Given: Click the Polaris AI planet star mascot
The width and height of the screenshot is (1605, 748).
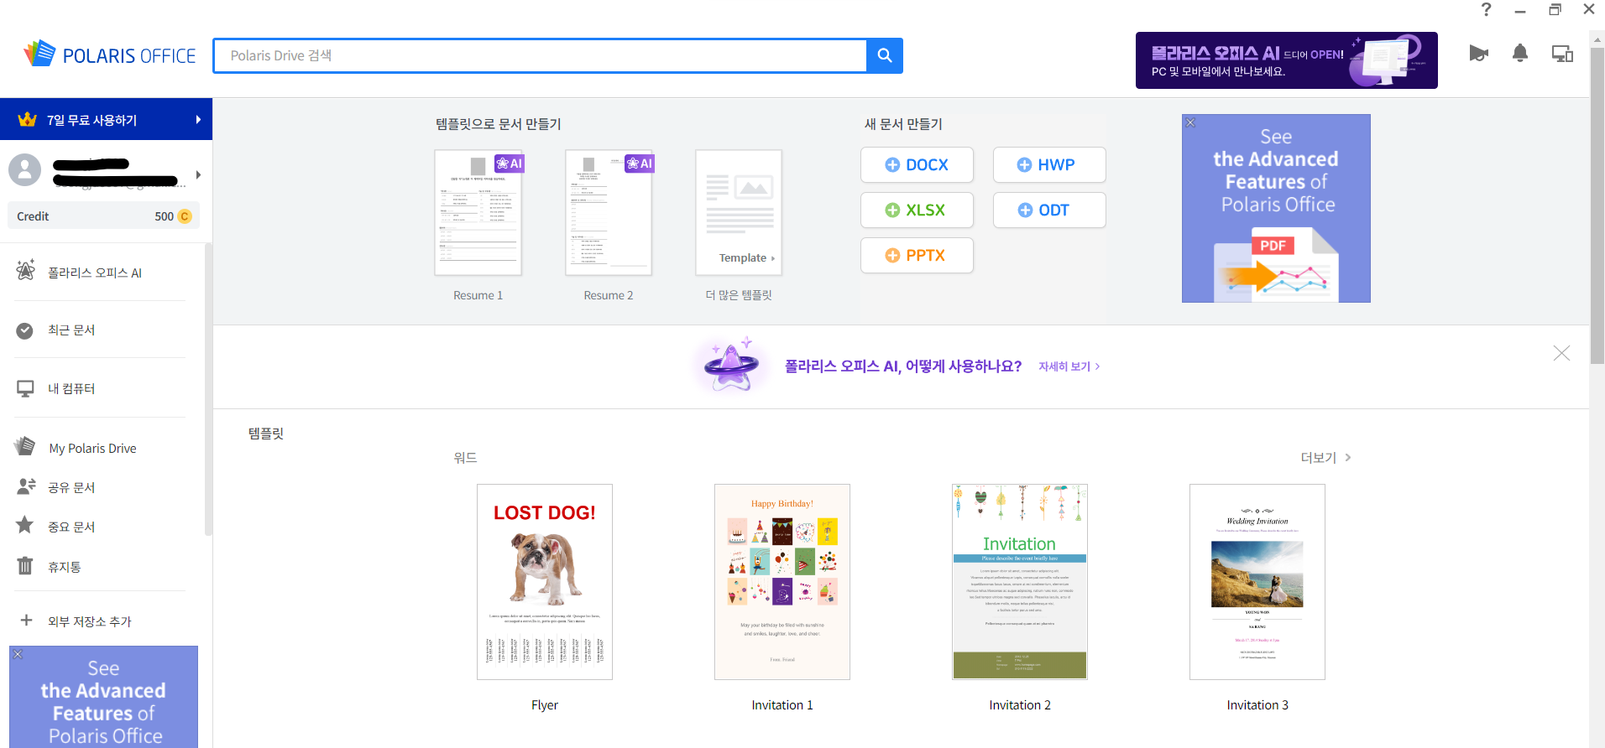Looking at the screenshot, I should point(731,366).
